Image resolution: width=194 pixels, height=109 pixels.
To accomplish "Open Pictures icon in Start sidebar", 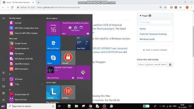I will coord(4,86).
